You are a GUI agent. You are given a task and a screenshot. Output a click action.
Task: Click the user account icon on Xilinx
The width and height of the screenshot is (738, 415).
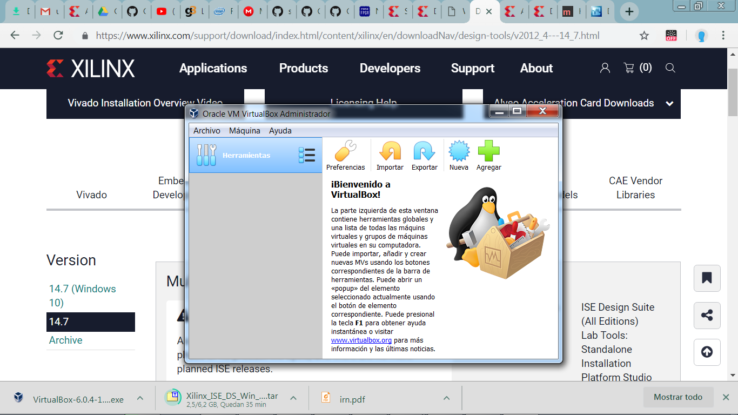pos(605,68)
